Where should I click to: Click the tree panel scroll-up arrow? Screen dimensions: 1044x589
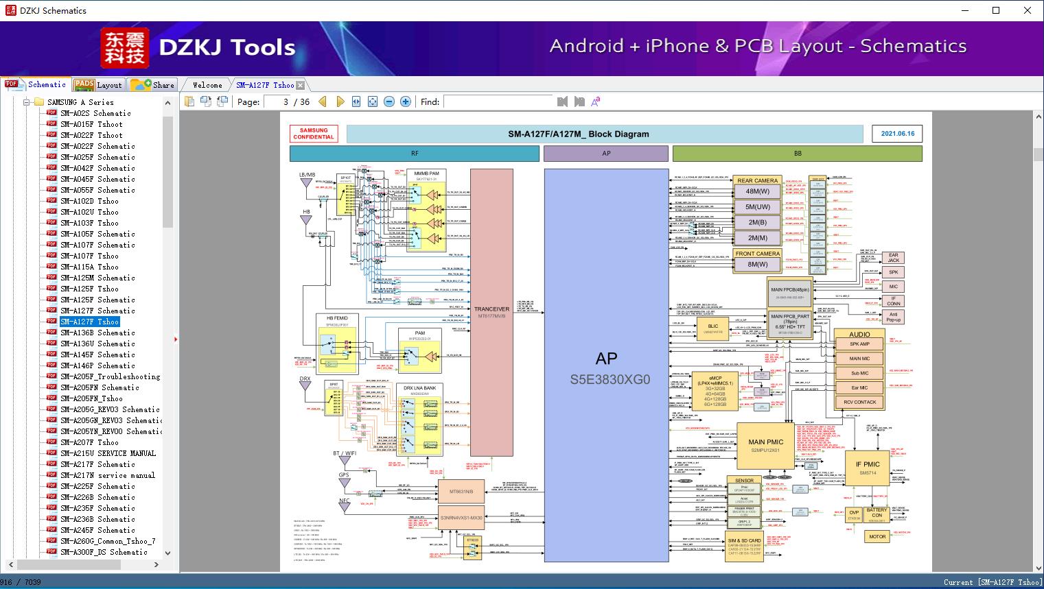pos(167,103)
